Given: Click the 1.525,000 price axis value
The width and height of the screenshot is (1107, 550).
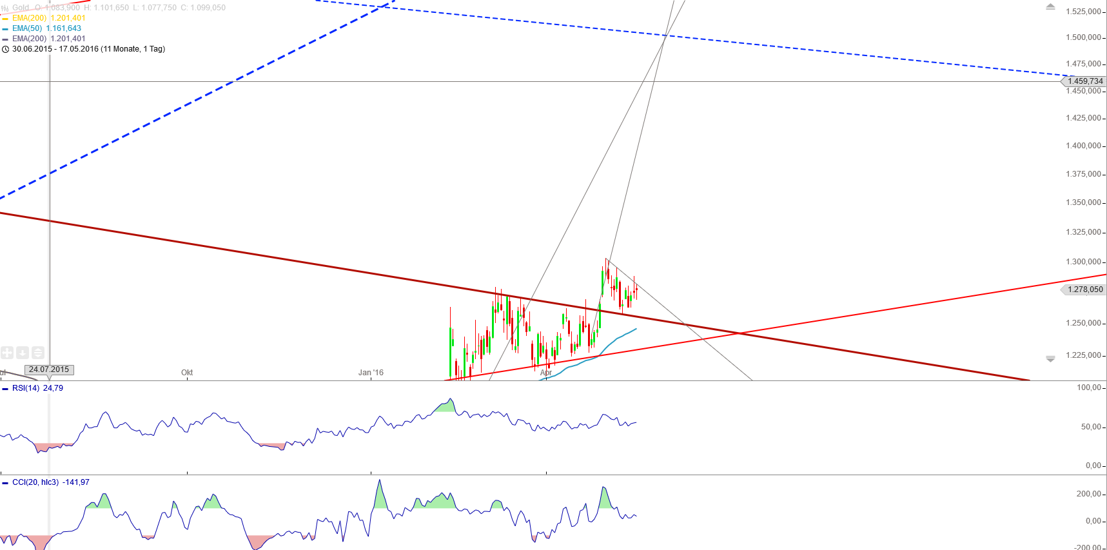Looking at the screenshot, I should point(1083,12).
